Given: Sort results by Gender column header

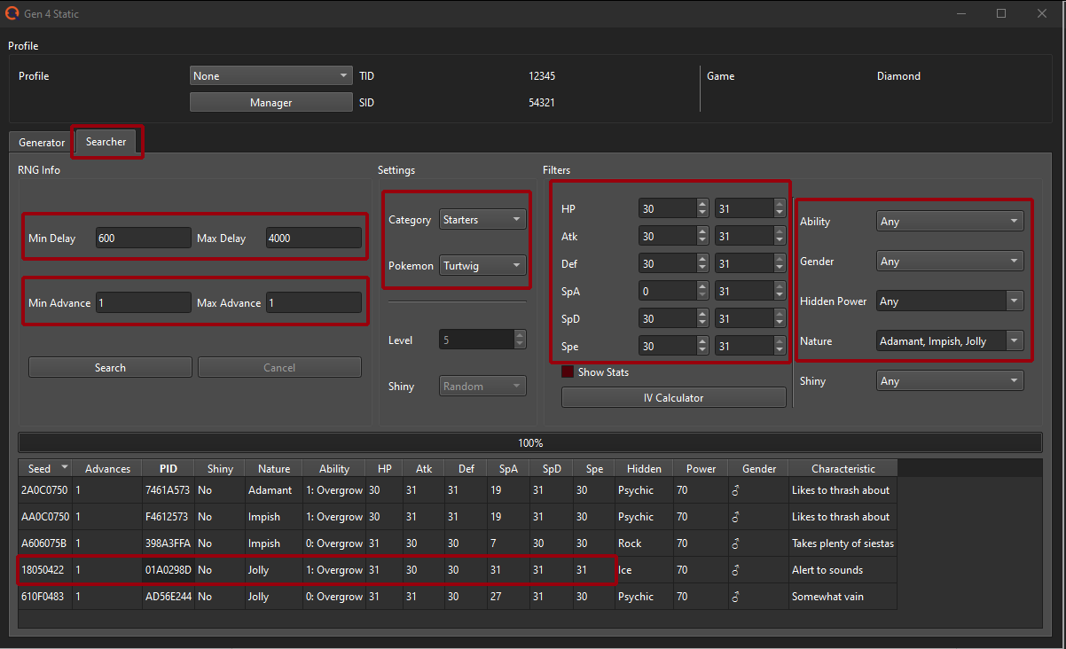Looking at the screenshot, I should click(758, 468).
